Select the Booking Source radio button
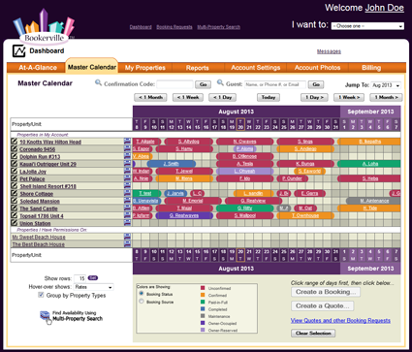This screenshot has width=412, height=352. (x=142, y=302)
